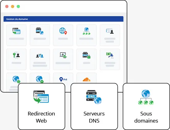Click the DNS server with green padlock
Screen dimensions: 170x130
point(87,55)
